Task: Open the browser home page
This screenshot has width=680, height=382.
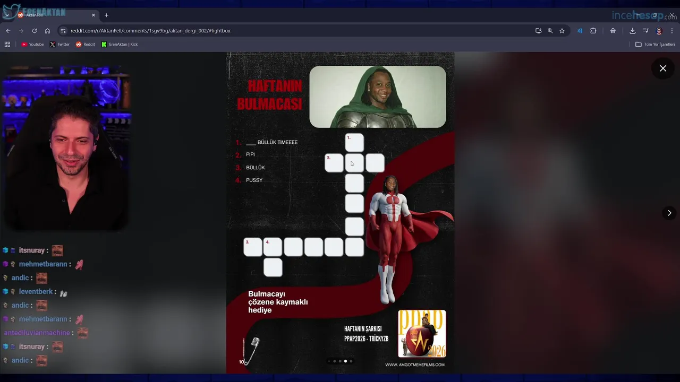Action: (47, 31)
